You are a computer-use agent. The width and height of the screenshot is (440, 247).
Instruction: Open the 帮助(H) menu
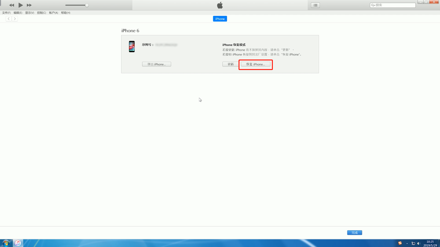point(66,13)
